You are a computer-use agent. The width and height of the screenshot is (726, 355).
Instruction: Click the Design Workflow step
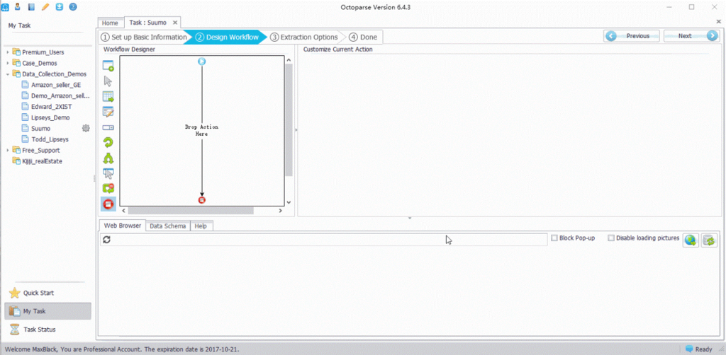tap(228, 37)
